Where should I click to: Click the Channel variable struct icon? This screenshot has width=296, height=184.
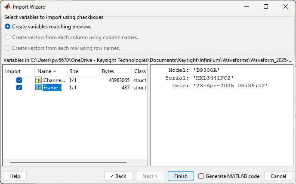[x=39, y=80]
